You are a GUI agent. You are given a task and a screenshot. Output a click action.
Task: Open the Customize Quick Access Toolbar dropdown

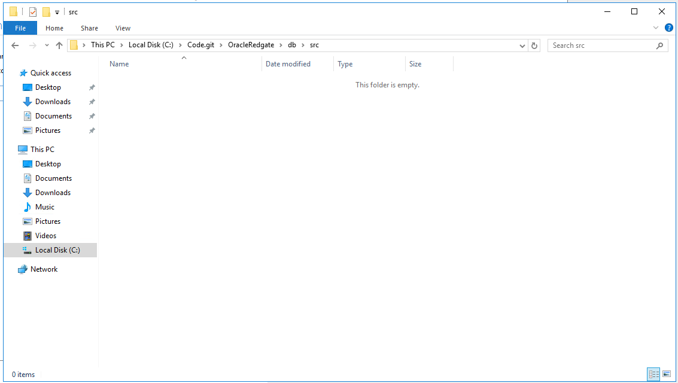[57, 12]
